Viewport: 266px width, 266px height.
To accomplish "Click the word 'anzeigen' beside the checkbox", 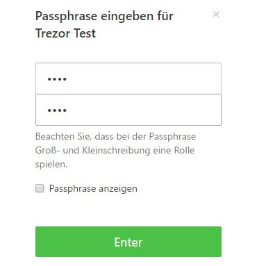I will coord(118,189).
